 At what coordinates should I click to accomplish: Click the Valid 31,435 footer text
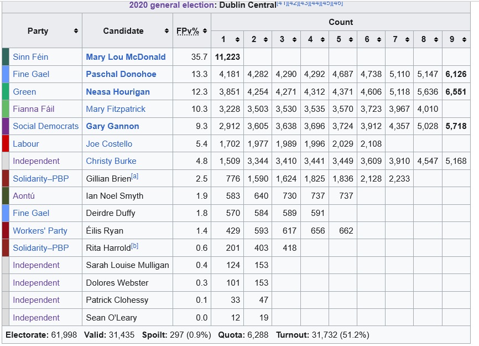(x=109, y=335)
